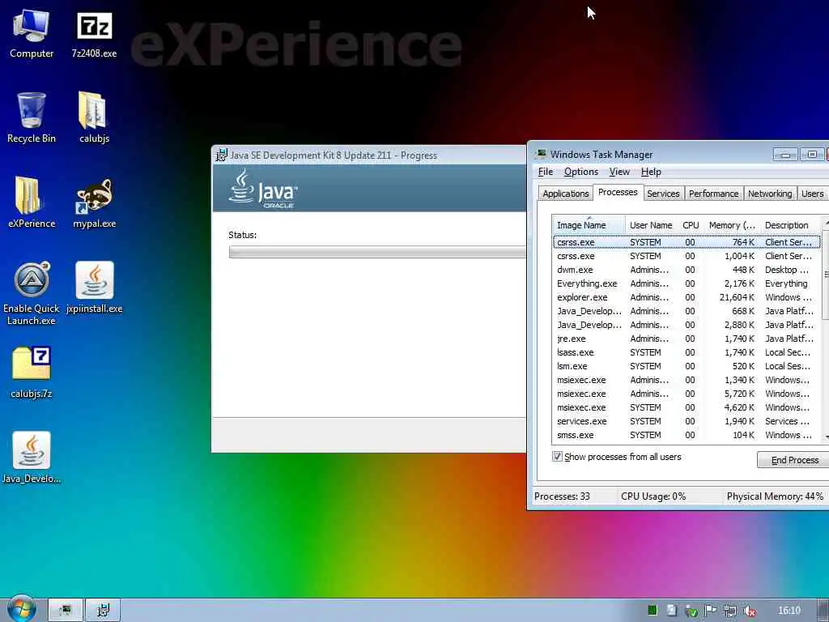This screenshot has height=622, width=829.
Task: Switch to the Services tab
Action: [x=663, y=194]
